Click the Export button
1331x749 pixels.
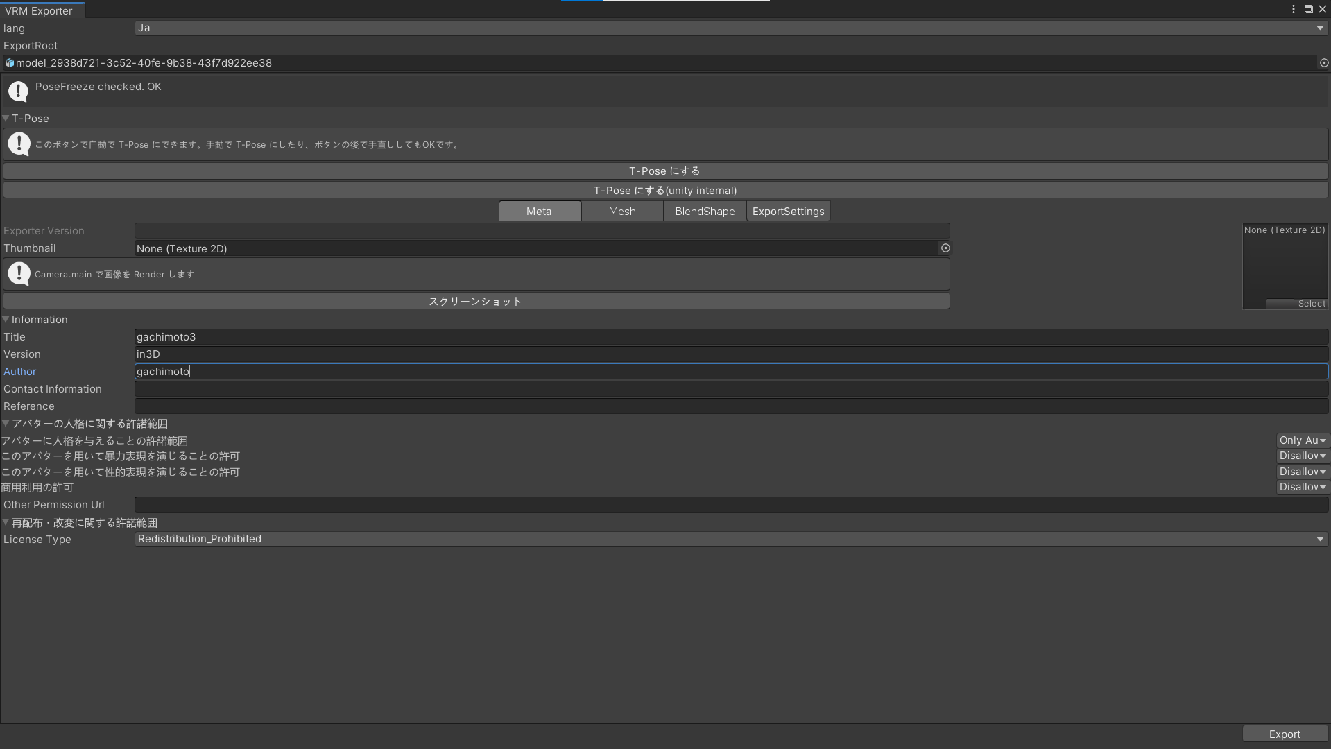coord(1285,734)
